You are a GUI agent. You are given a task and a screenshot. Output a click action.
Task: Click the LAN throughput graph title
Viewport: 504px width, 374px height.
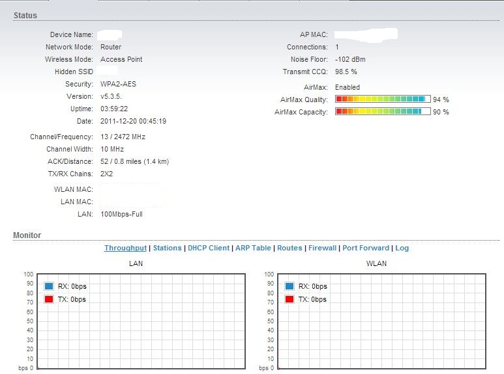point(136,263)
